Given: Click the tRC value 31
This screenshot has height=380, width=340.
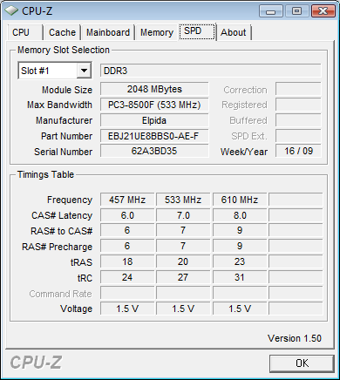Looking at the screenshot, I should (240, 277).
